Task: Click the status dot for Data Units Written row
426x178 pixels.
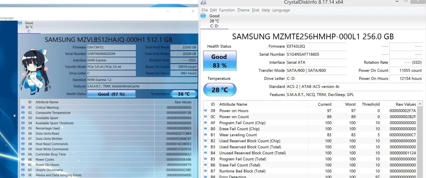Action: [x=23, y=139]
